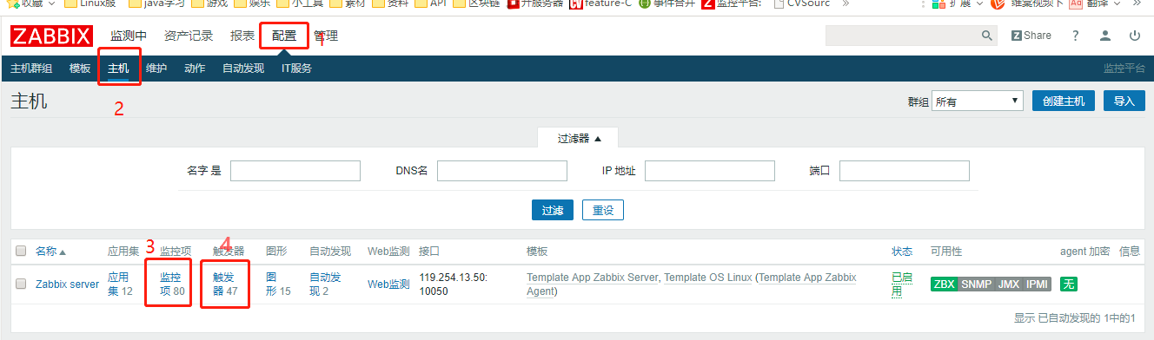Open the Zabbix server host link
The image size is (1154, 340).
coord(67,284)
